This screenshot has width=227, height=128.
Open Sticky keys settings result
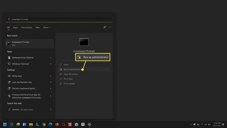click(30, 76)
